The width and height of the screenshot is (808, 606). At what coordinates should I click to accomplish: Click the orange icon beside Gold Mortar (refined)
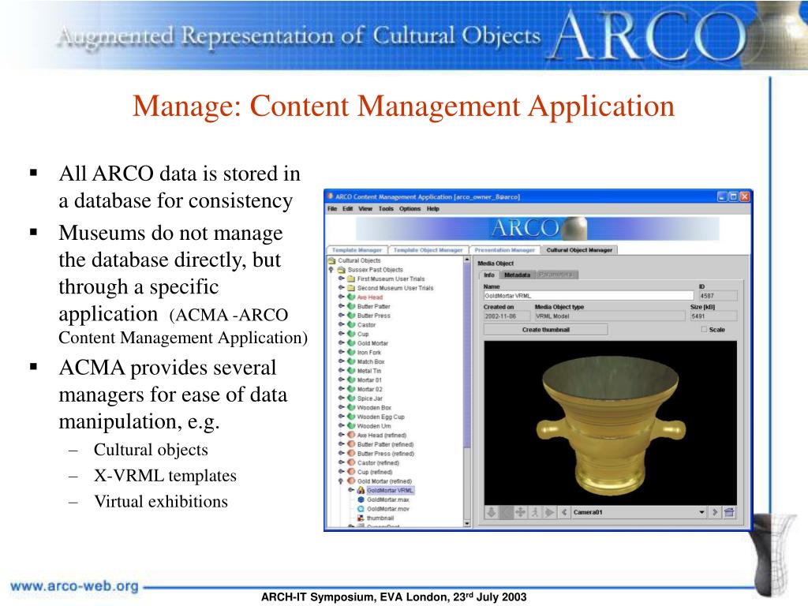[x=351, y=481]
